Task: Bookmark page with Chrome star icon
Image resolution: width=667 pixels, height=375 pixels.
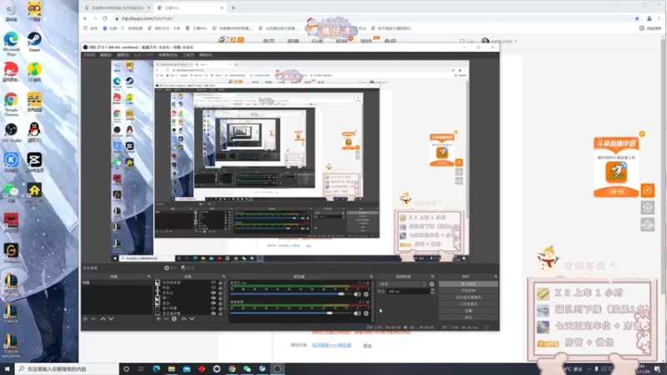Action: pyautogui.click(x=637, y=18)
